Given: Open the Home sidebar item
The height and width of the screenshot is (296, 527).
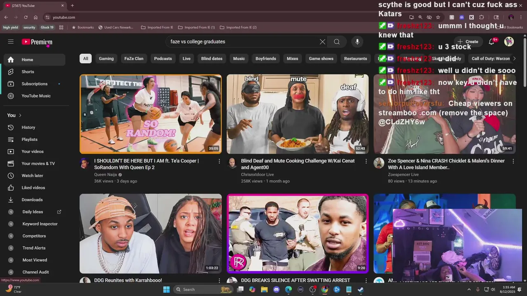Looking at the screenshot, I should click(x=35, y=60).
